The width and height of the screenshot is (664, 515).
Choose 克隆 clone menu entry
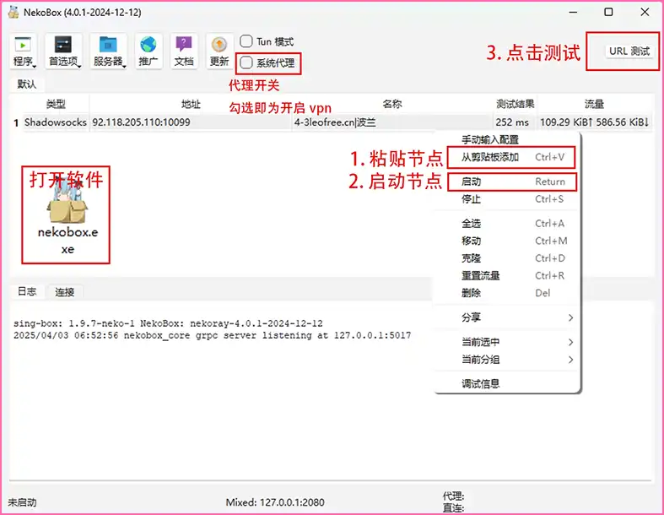click(507, 258)
